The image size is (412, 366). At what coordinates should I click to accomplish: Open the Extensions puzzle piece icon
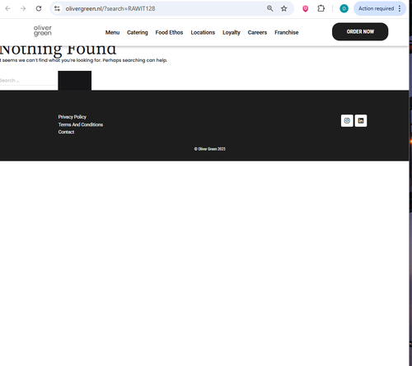click(x=321, y=8)
